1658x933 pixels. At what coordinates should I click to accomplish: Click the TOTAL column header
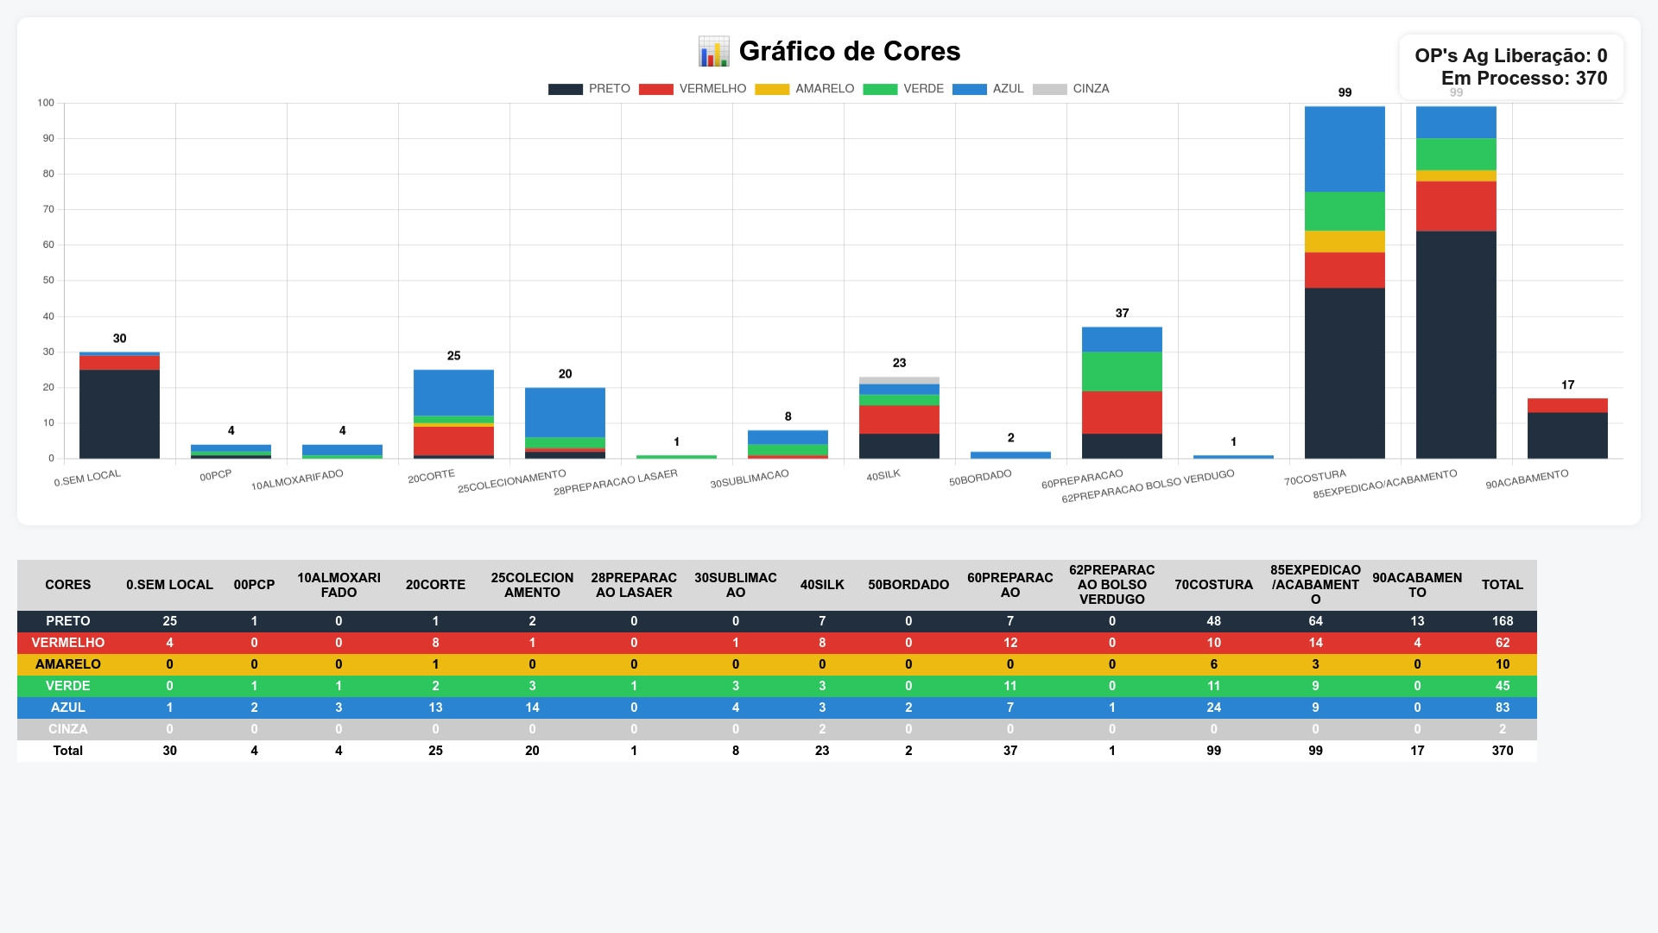(1502, 585)
